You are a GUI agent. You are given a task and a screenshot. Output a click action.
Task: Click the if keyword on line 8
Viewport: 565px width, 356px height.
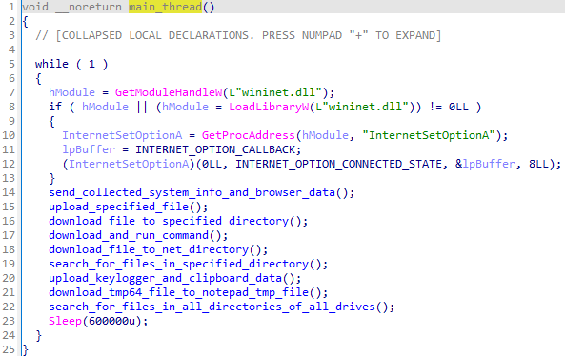click(55, 107)
